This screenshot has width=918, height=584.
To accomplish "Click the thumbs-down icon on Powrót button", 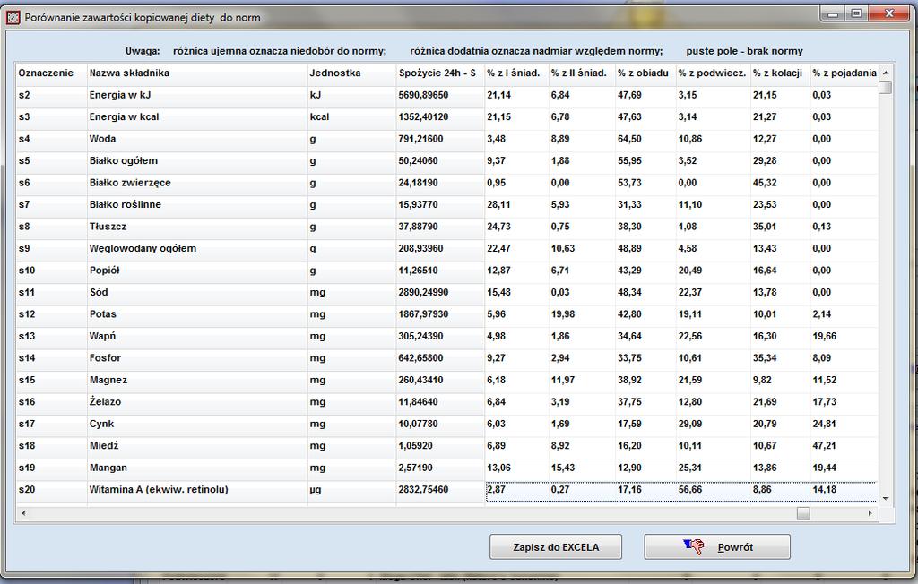I will click(694, 546).
